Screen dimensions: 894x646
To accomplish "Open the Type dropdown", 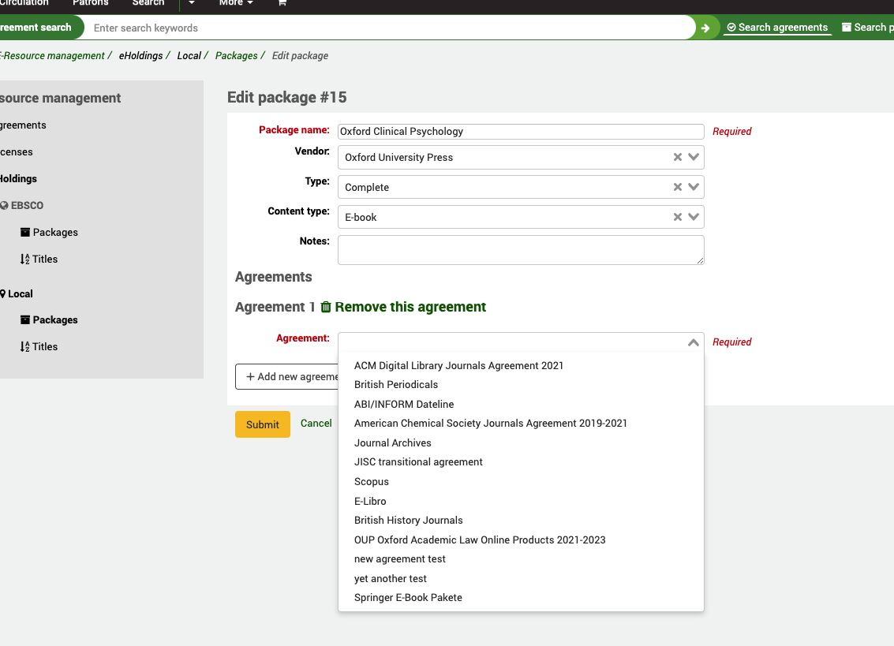I will [693, 187].
